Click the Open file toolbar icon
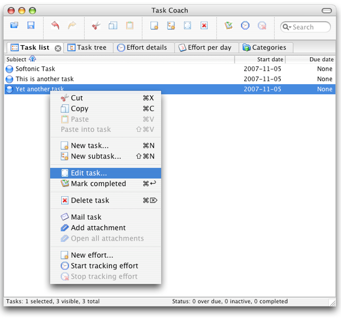Screen dimensions: 341x321 coord(15,25)
